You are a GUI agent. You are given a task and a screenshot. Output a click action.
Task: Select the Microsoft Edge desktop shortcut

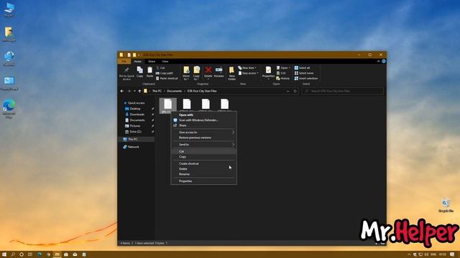point(9,109)
